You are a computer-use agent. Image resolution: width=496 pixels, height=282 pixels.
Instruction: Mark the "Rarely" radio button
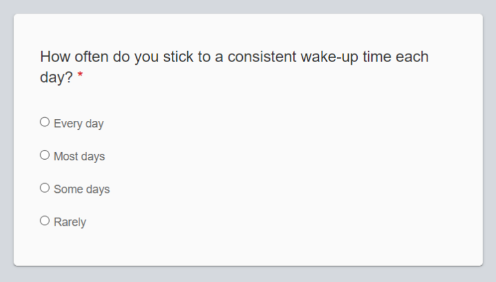click(45, 221)
